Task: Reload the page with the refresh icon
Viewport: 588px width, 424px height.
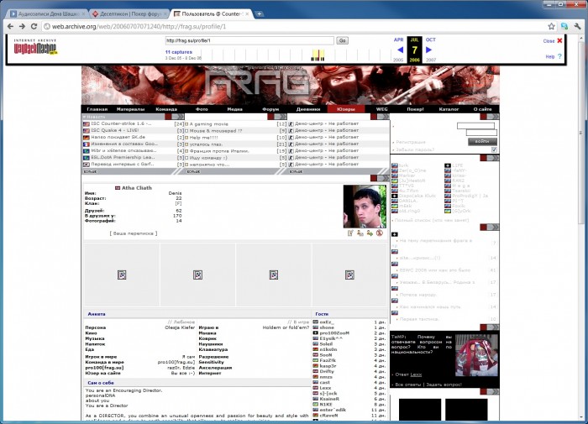Action: pos(34,26)
